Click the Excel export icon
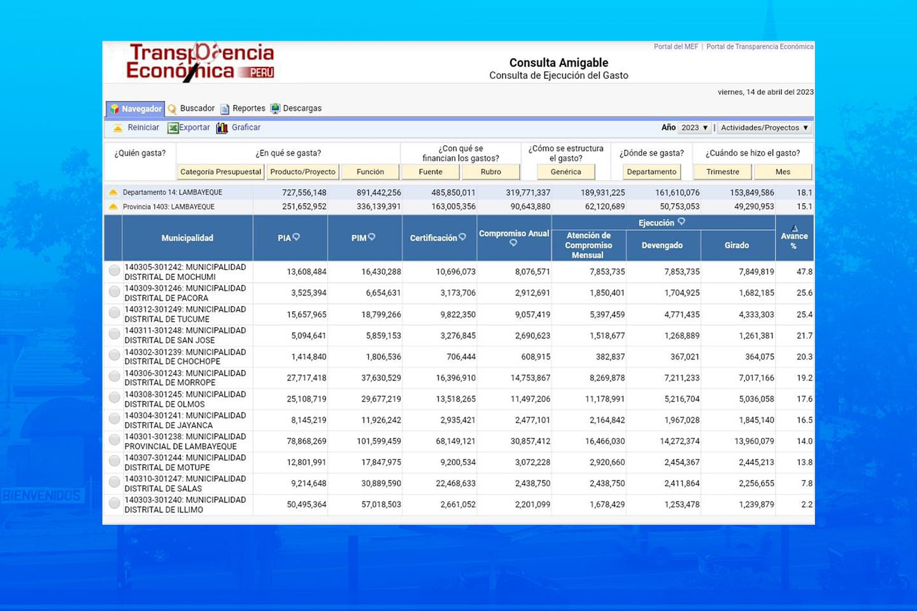 pyautogui.click(x=173, y=128)
